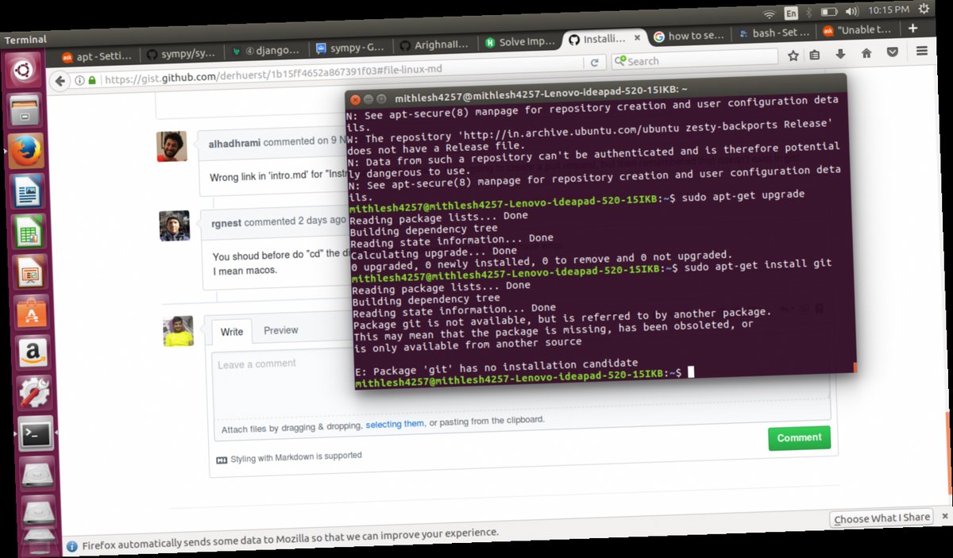Viewport: 953px width, 558px height.
Task: Open the session gear menu in the top-right
Action: (924, 7)
